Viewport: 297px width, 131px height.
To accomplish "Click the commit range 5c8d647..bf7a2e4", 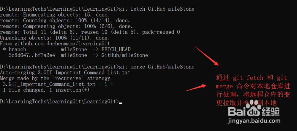I will (x=32, y=55).
